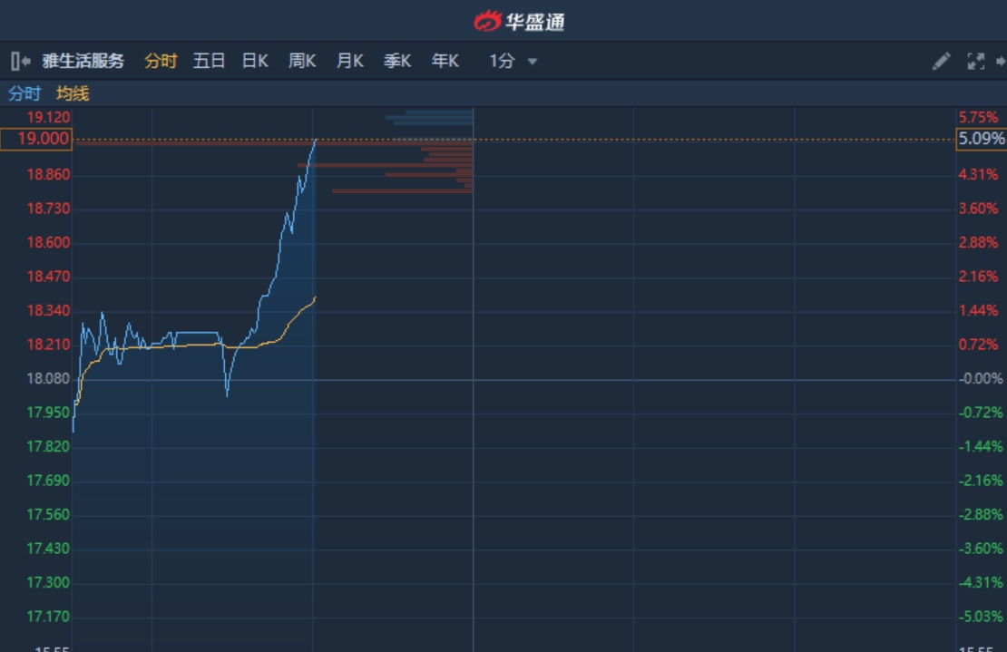Click the collapse left panel icon
Screen dimensions: 1007x652
20,62
